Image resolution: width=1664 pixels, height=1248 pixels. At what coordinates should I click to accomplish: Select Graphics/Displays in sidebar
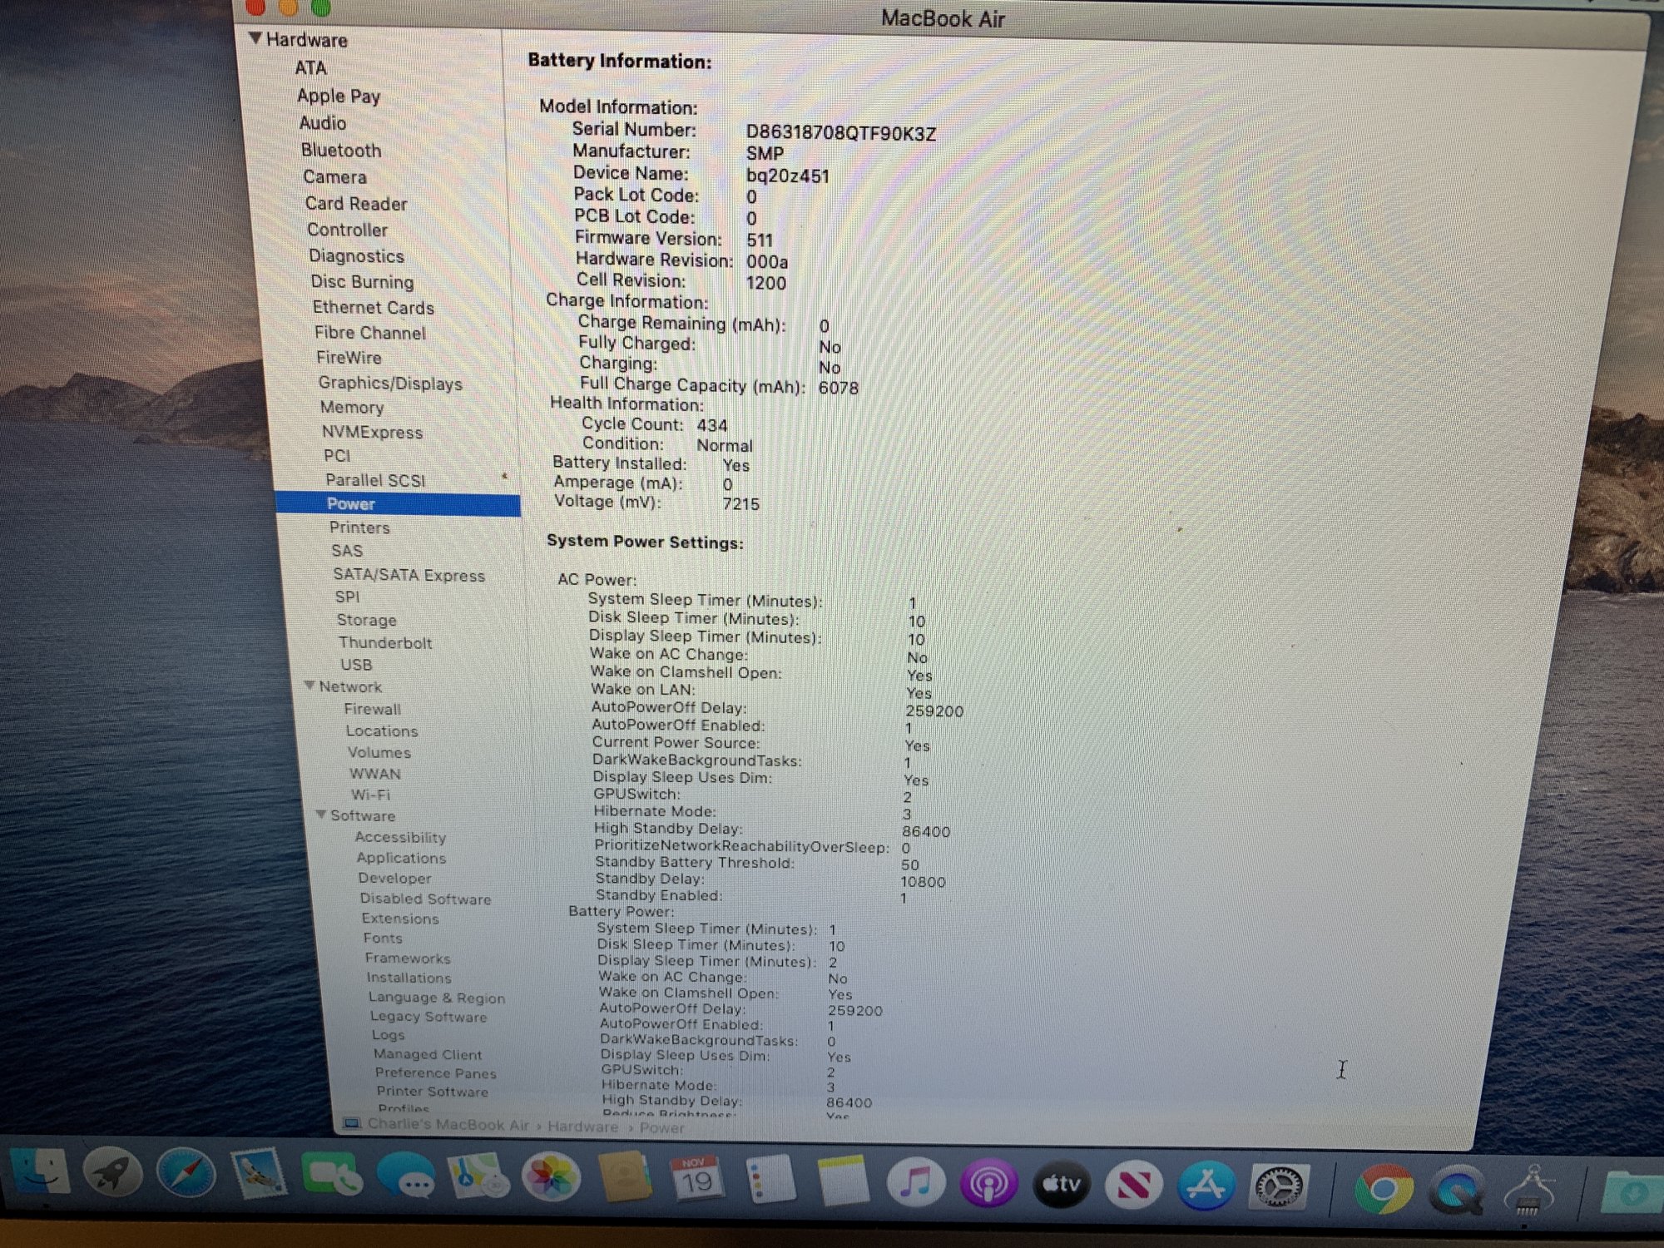pos(389,384)
